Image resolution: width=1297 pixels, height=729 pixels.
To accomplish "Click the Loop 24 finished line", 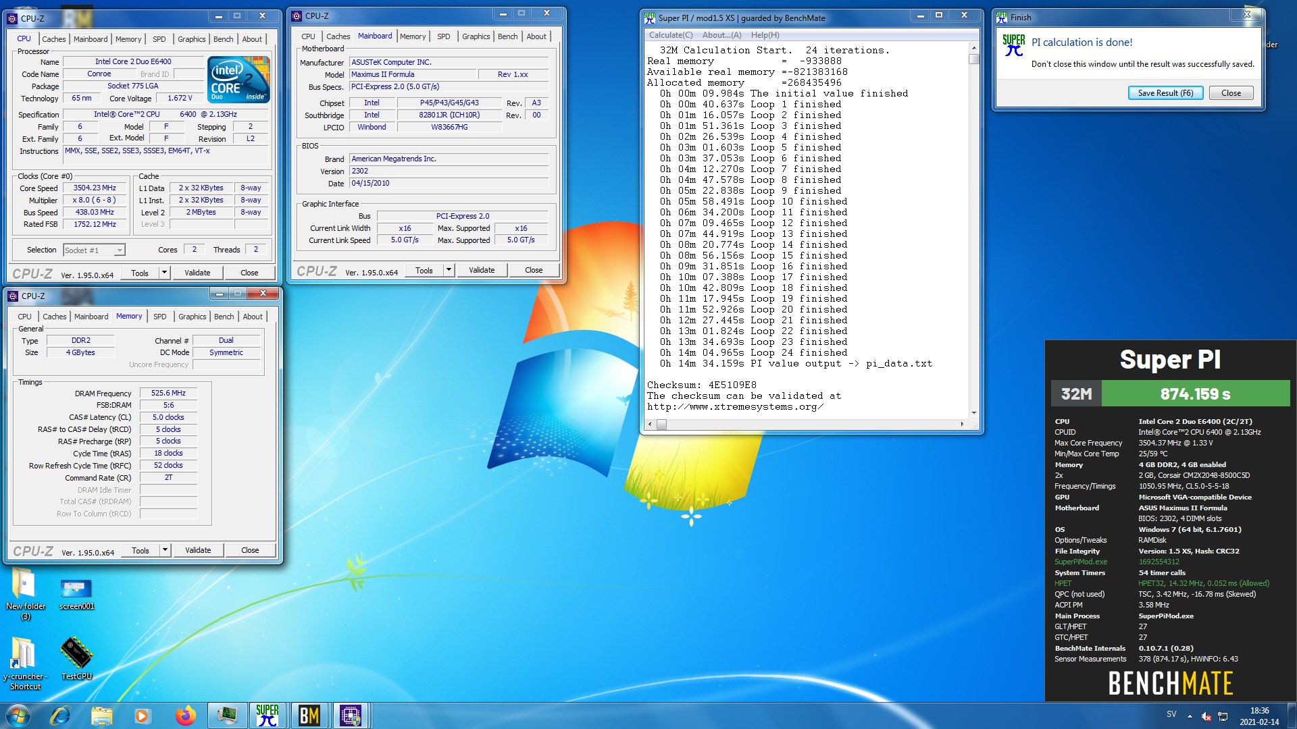I will 753,352.
